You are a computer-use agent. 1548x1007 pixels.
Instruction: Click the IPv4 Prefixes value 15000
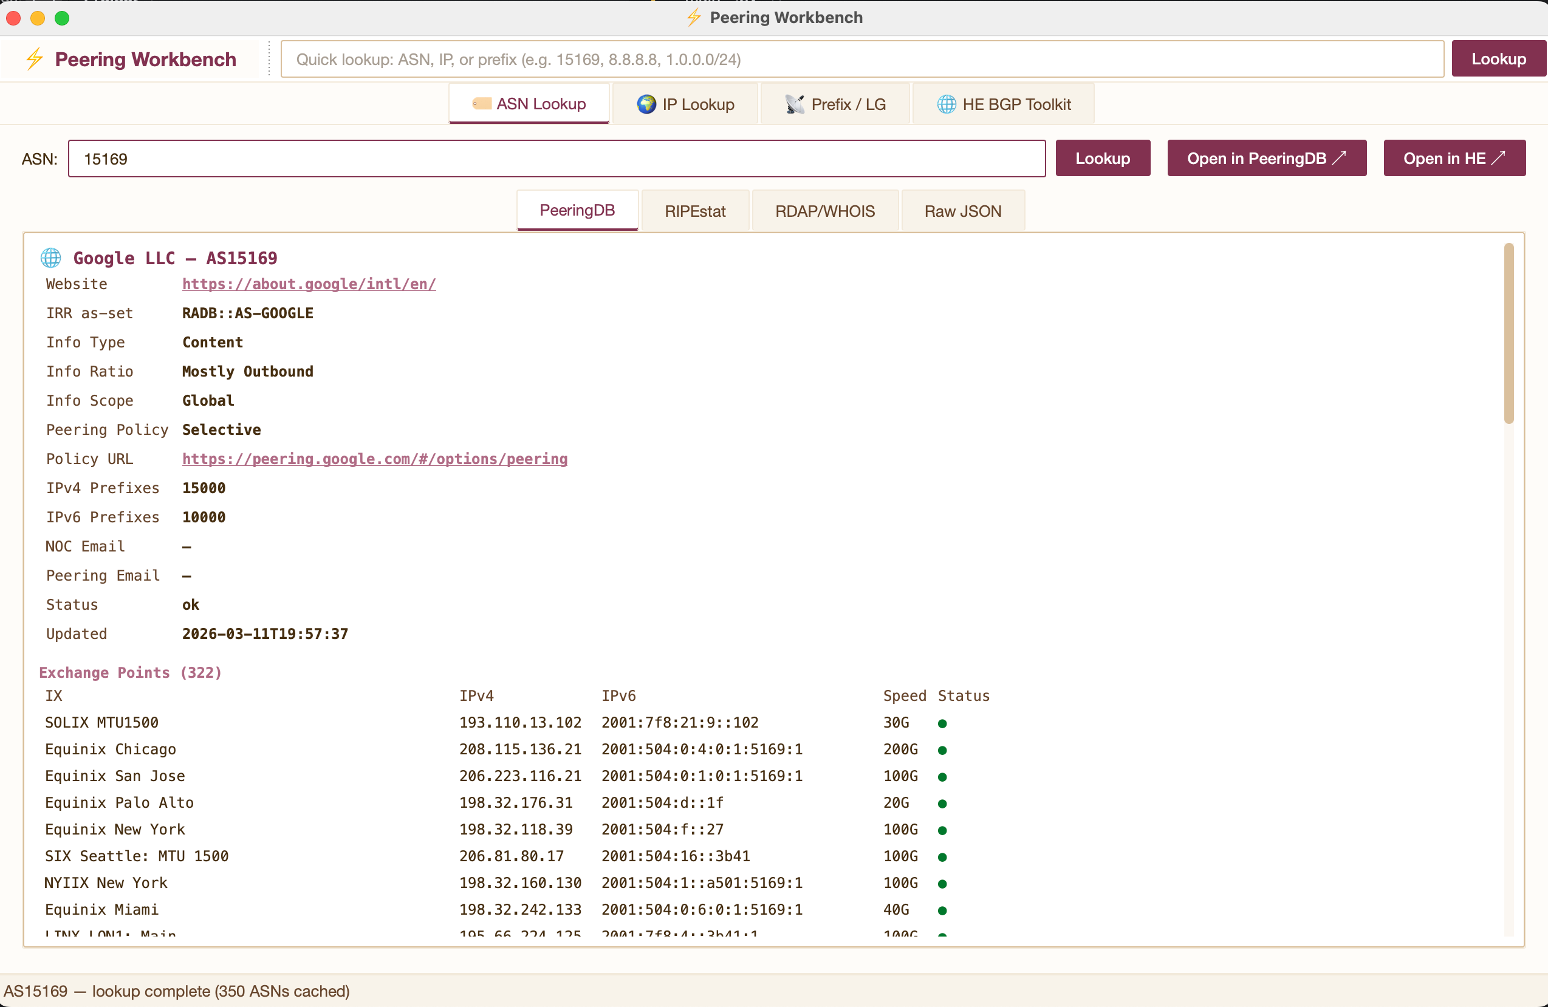tap(204, 488)
